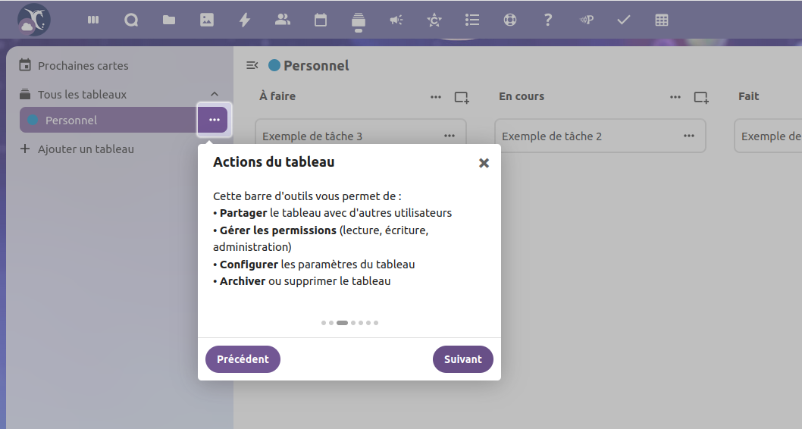Open the Activity lightning bolt icon
Screen dimensions: 802x429
245,20
